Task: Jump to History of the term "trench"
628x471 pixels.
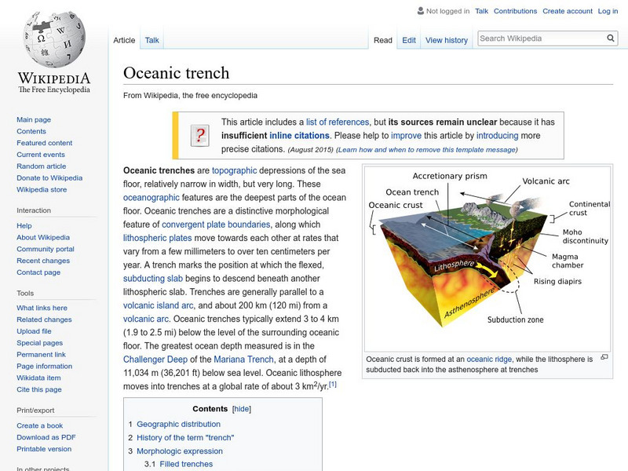Action: 185,438
